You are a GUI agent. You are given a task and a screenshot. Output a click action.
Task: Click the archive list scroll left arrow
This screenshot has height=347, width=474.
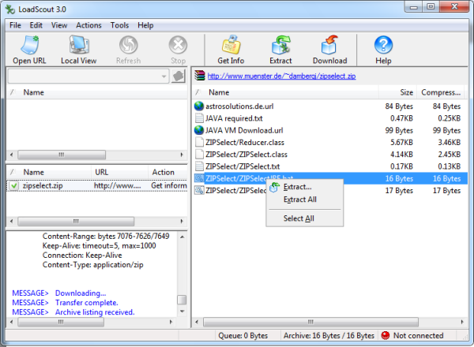[197, 322]
